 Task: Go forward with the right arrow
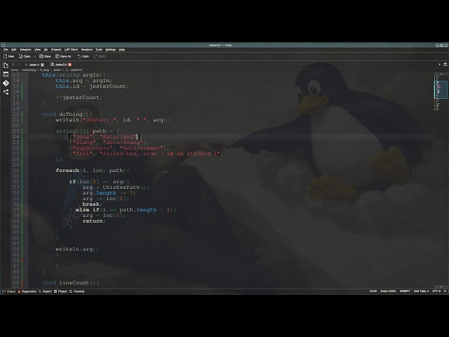pos(19,65)
